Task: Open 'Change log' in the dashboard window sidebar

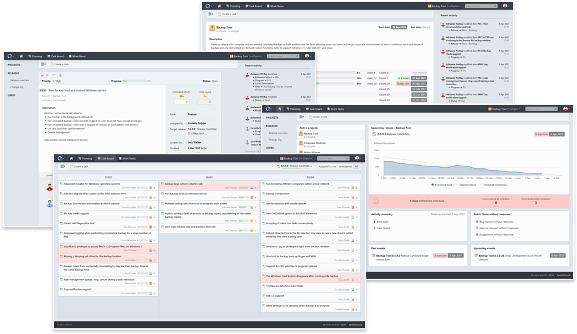Action: 275,140
